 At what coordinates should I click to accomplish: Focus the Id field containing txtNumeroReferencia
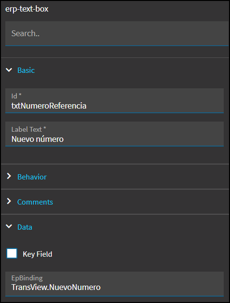click(115, 101)
